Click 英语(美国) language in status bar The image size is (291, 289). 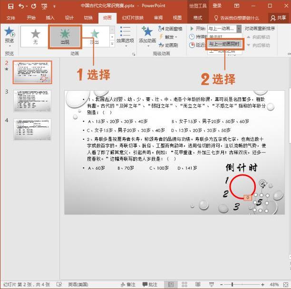tap(78, 284)
